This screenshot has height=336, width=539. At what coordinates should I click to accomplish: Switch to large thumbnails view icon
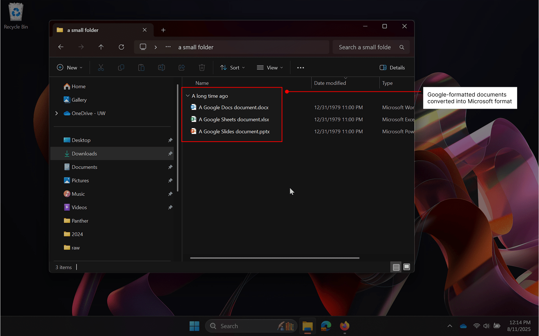tap(407, 267)
